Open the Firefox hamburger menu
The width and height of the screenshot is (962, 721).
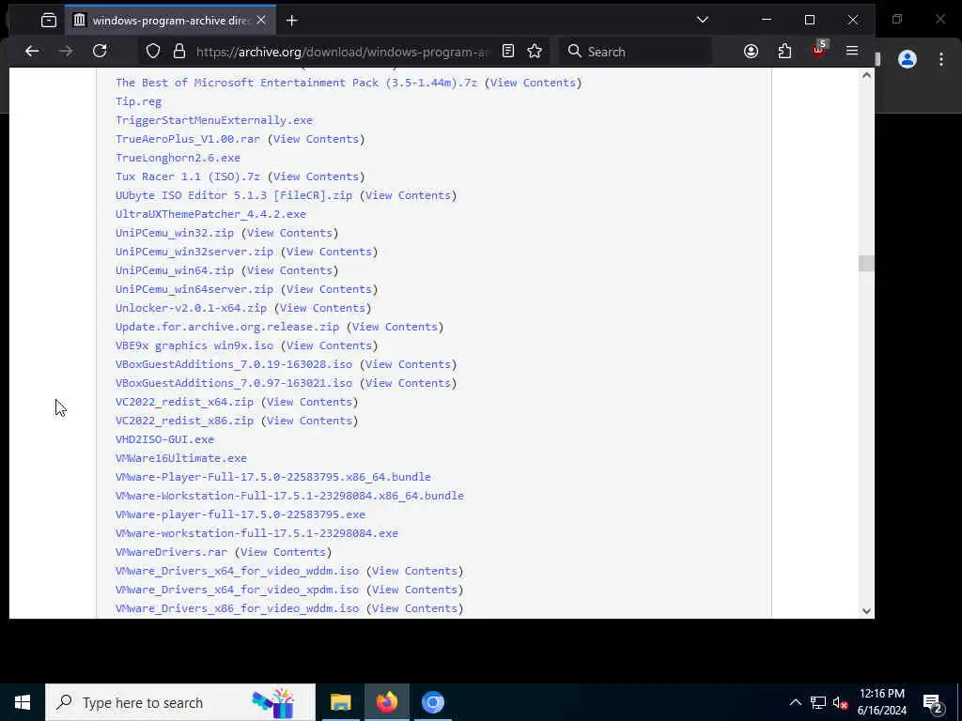point(851,51)
